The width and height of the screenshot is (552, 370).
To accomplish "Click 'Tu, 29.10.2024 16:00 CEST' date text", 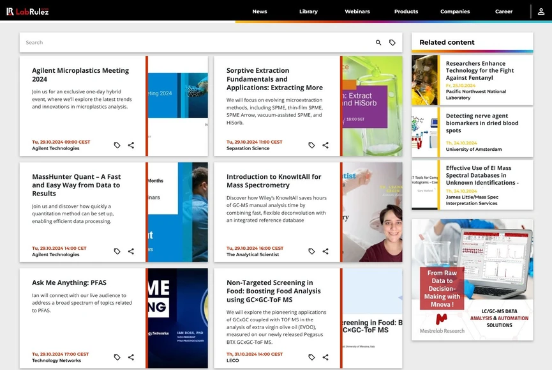I will pyautogui.click(x=255, y=248).
